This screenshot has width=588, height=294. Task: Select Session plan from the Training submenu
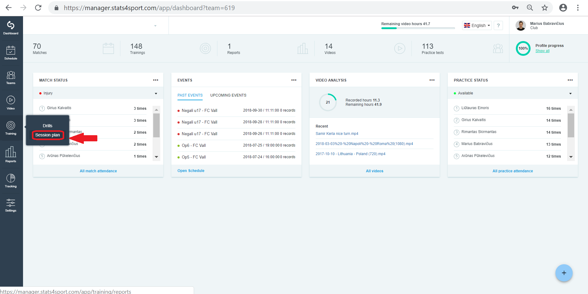point(48,135)
